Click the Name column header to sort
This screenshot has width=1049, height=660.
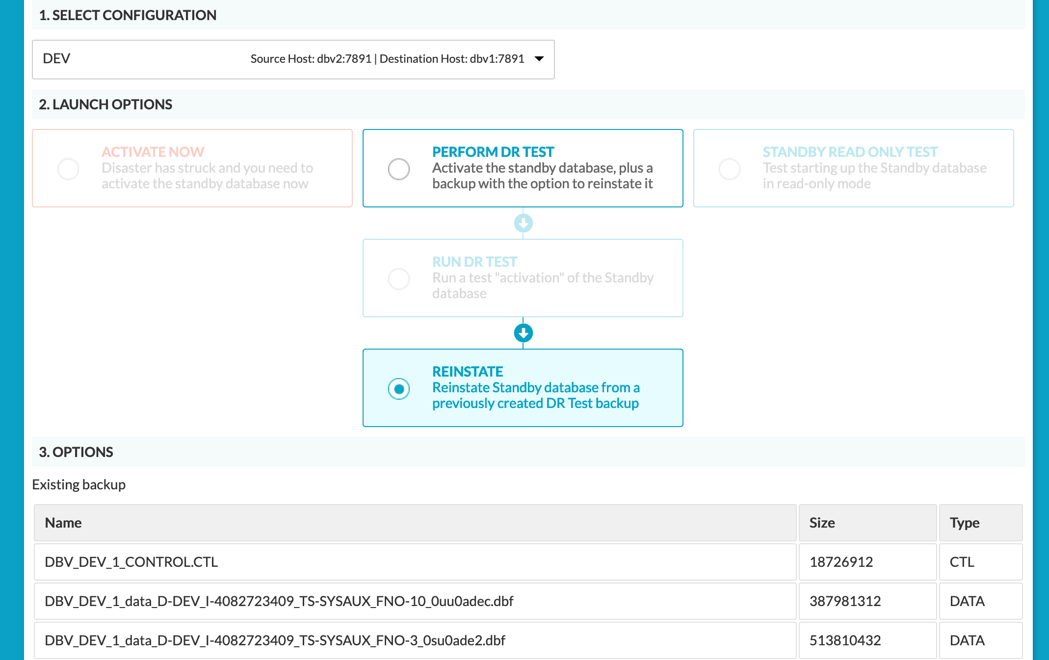pyautogui.click(x=62, y=522)
